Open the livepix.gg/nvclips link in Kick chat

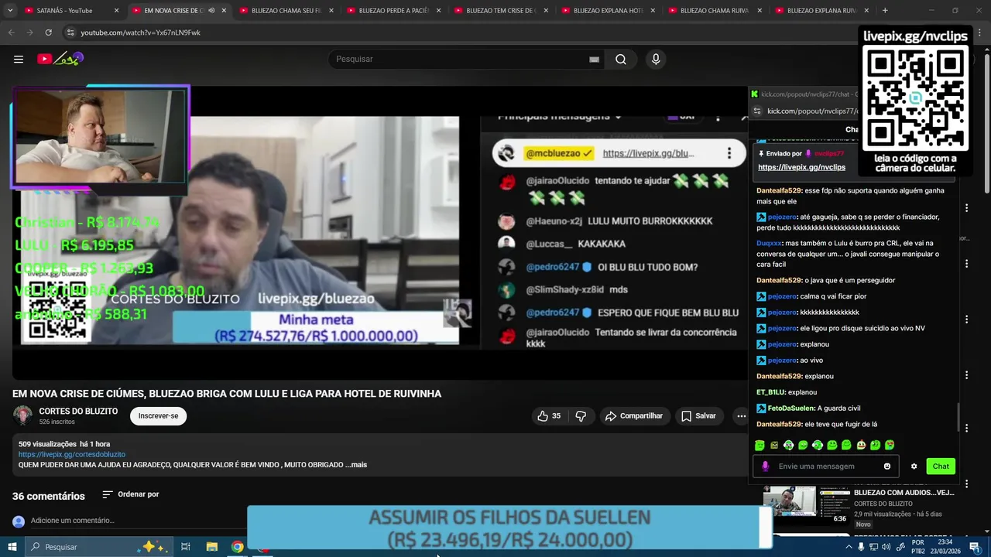coord(801,167)
